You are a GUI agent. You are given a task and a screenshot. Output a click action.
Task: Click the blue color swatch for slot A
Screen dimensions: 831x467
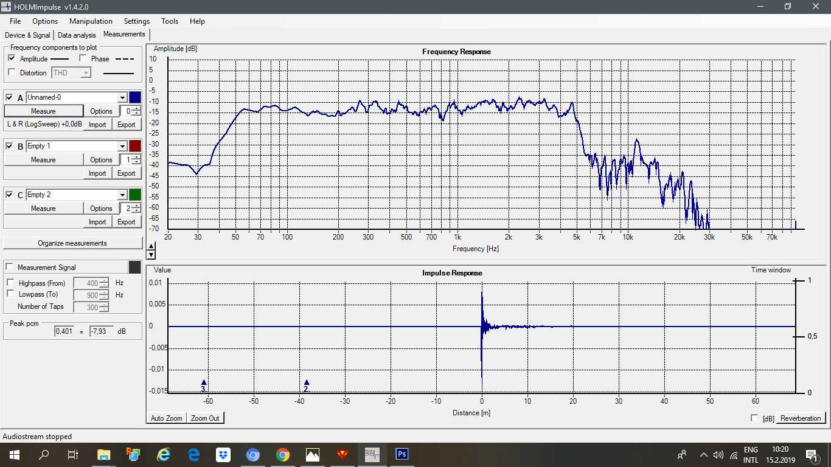(135, 97)
